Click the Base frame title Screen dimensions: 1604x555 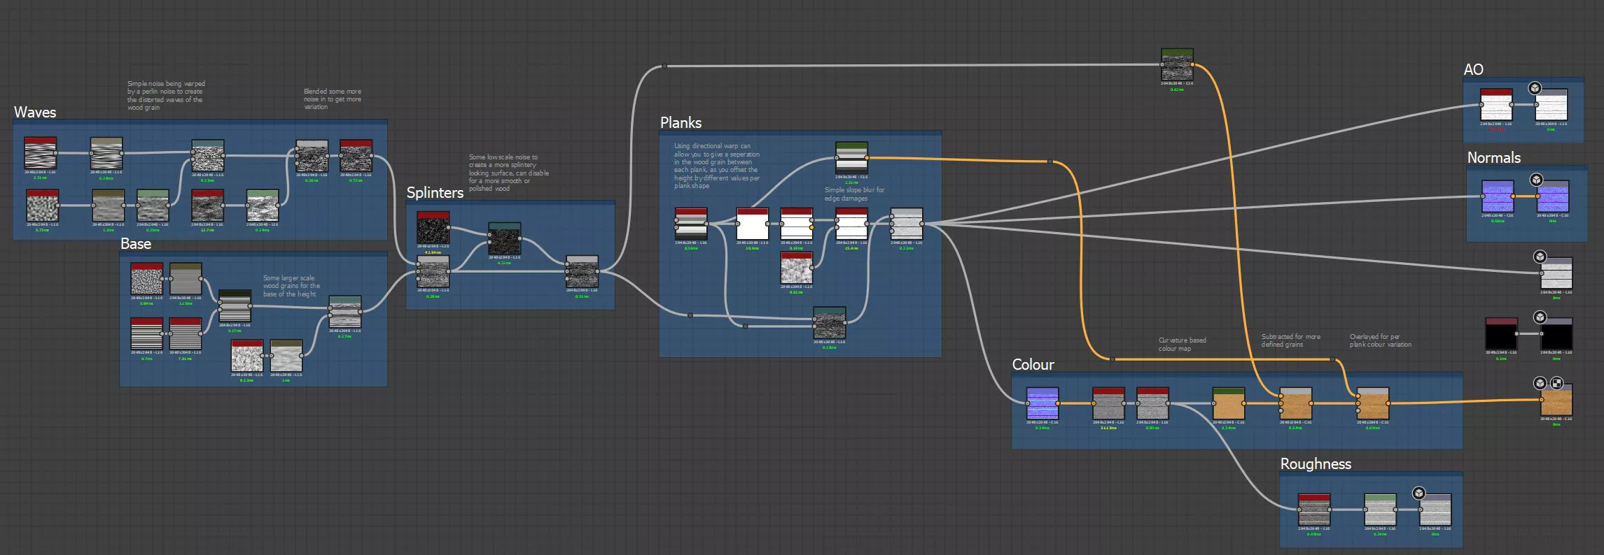136,244
